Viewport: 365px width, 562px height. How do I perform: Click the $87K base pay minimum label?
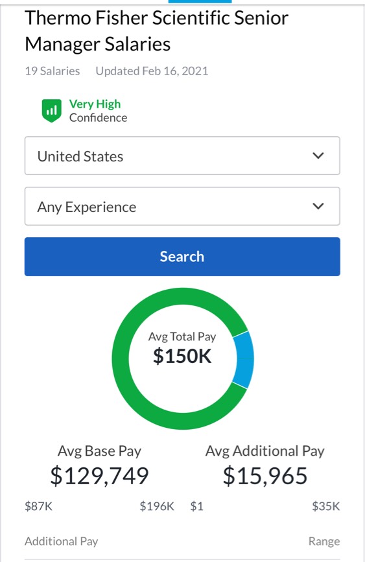pos(38,506)
